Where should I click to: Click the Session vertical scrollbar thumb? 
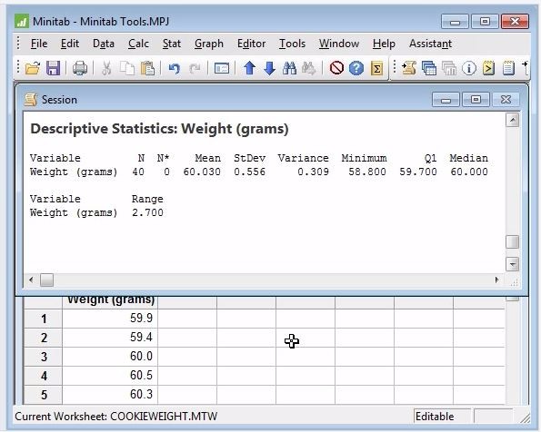click(x=513, y=241)
